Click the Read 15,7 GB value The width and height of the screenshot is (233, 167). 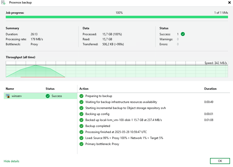pos(107,39)
